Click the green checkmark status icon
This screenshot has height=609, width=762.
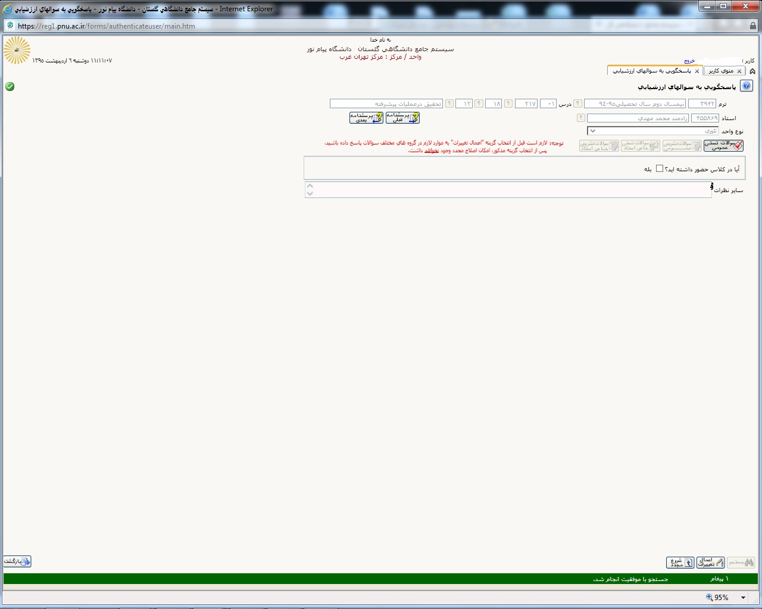(x=10, y=86)
